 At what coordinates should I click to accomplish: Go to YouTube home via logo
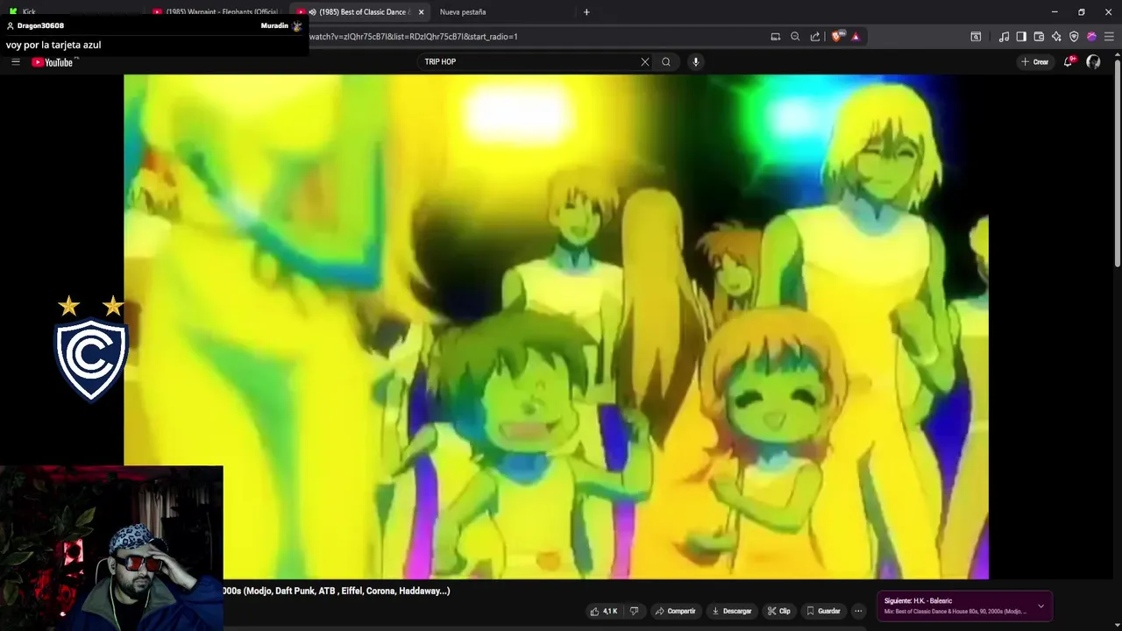[53, 62]
